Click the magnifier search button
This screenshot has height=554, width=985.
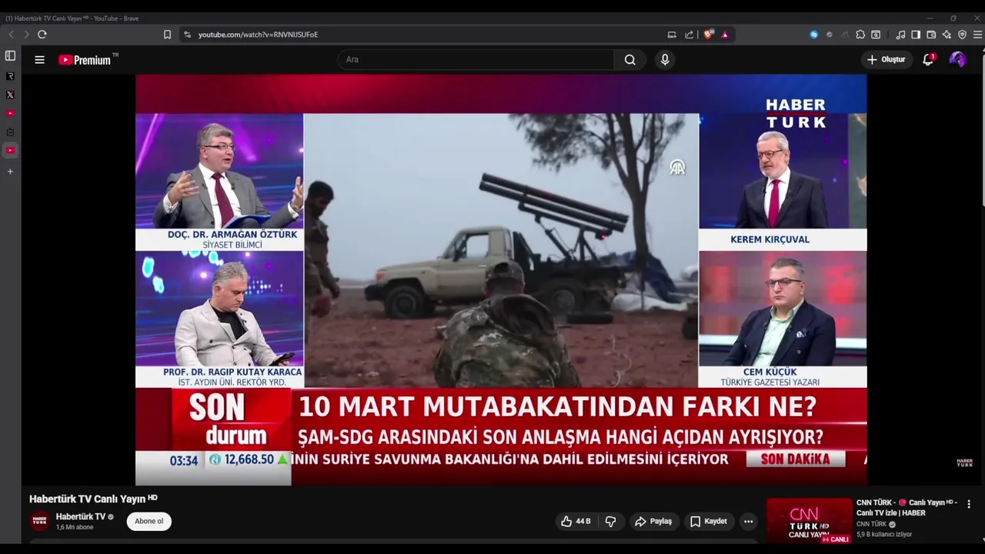point(630,59)
